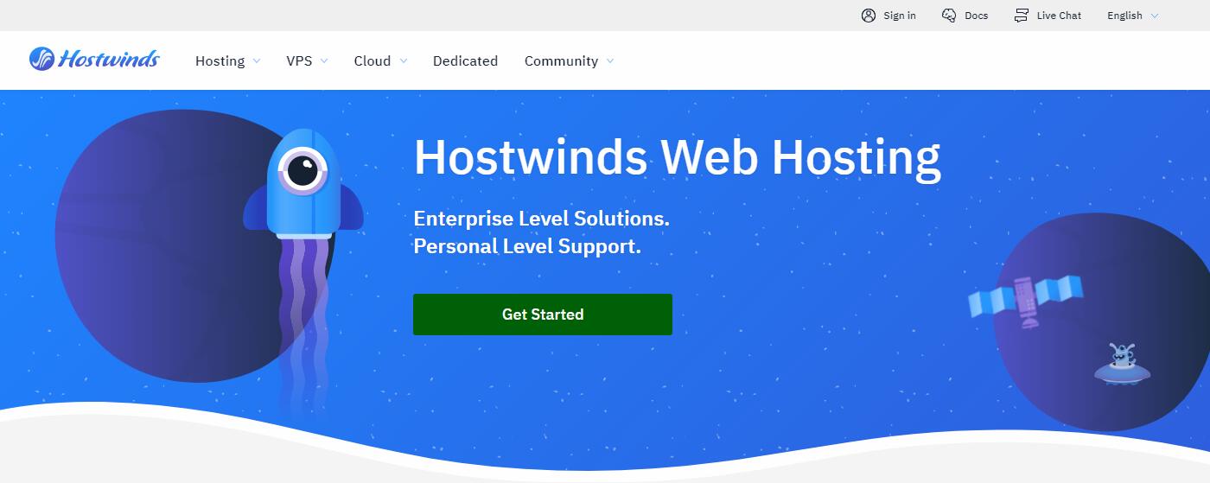
Task: Expand the VPS menu
Action: point(307,60)
